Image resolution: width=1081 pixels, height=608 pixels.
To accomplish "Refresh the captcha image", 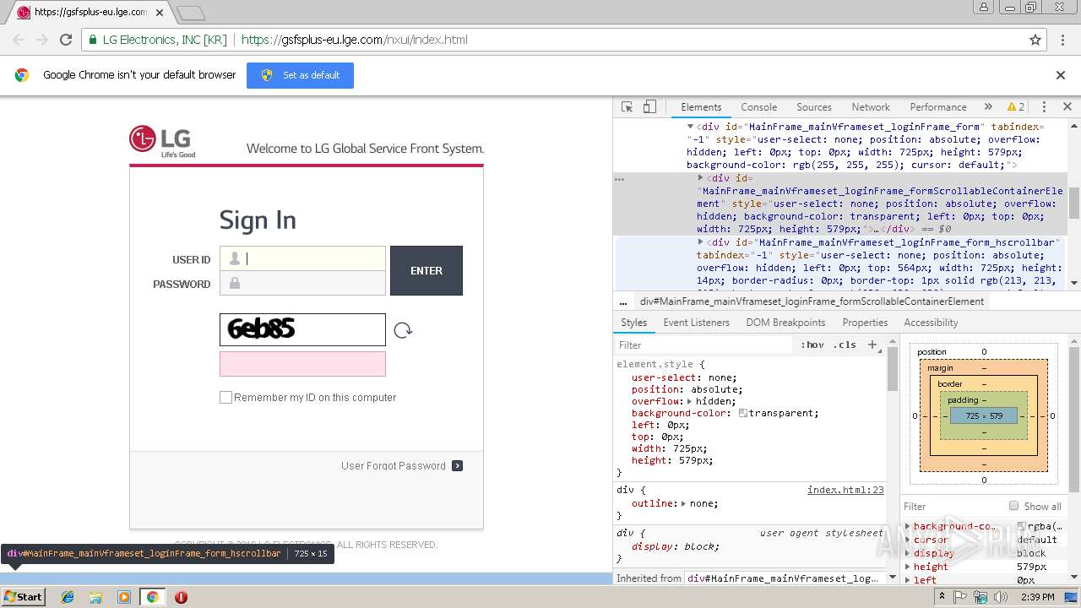I will click(x=403, y=330).
